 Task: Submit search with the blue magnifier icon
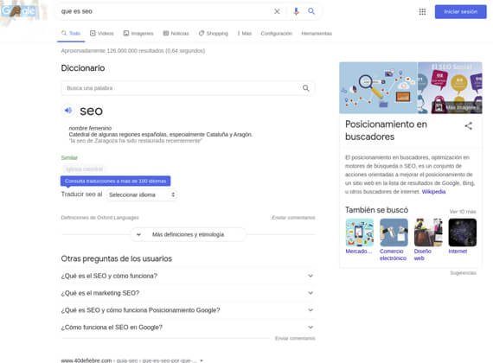pyautogui.click(x=311, y=11)
